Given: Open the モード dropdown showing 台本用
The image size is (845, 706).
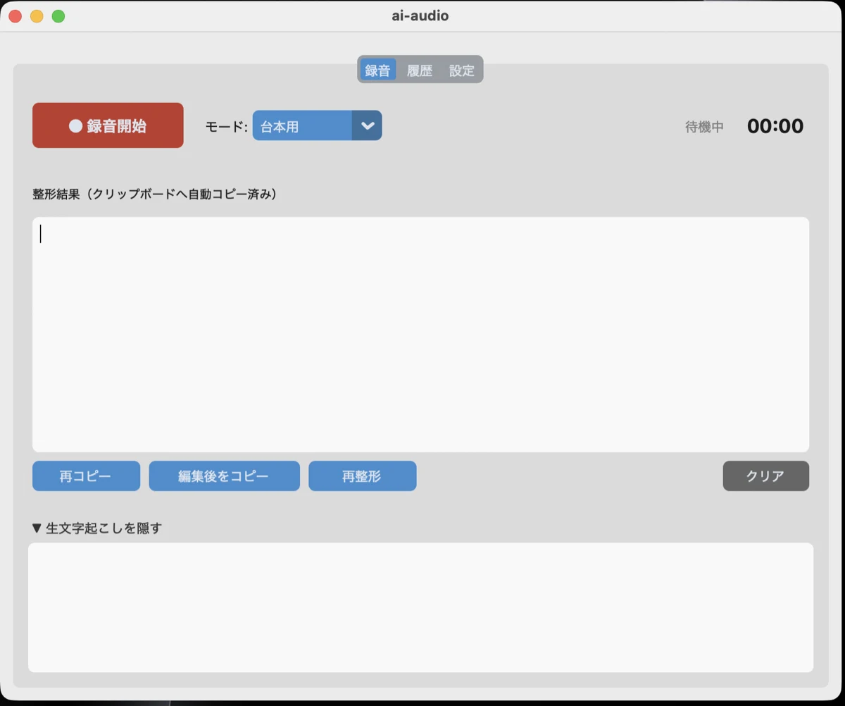Looking at the screenshot, I should 317,125.
